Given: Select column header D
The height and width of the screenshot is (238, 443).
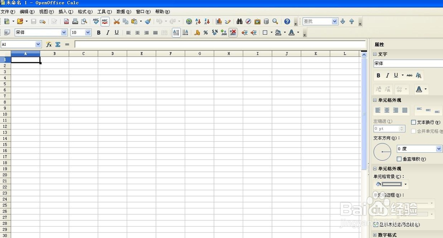Looking at the screenshot, I should (113, 53).
